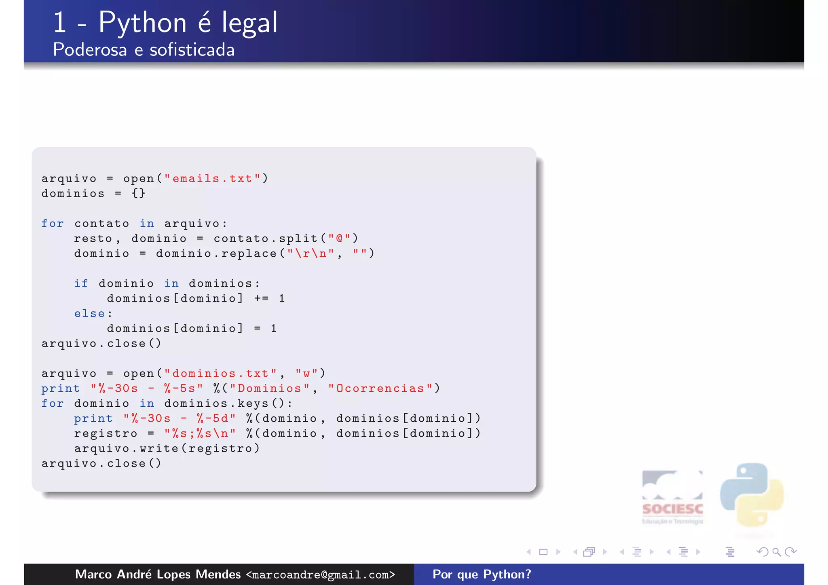The height and width of the screenshot is (585, 828).
Task: Click the Python logo
Action: pos(752,495)
